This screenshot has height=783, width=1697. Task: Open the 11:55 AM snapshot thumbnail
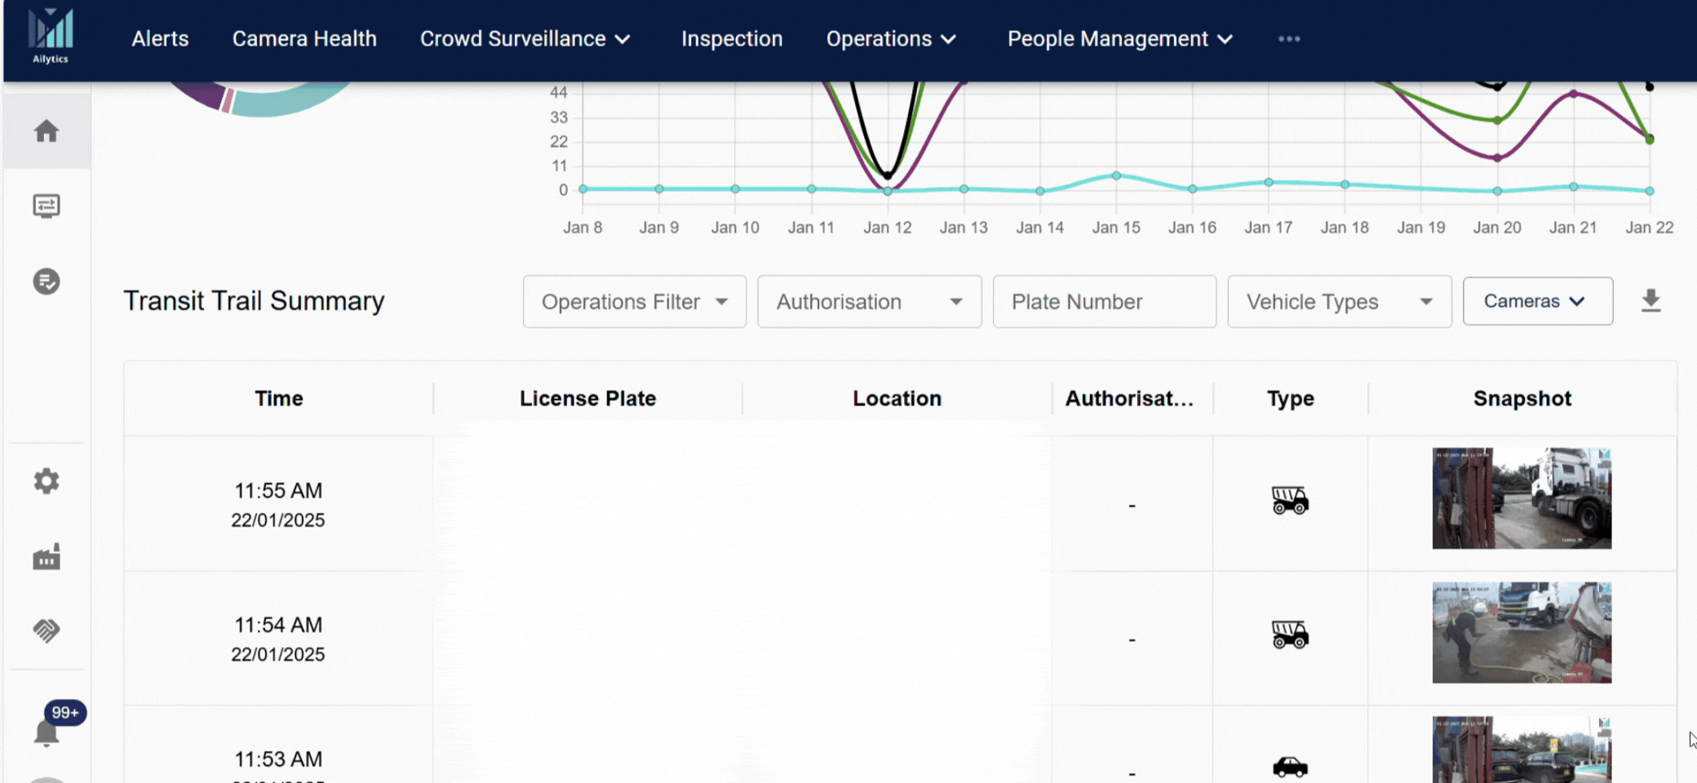coord(1522,498)
